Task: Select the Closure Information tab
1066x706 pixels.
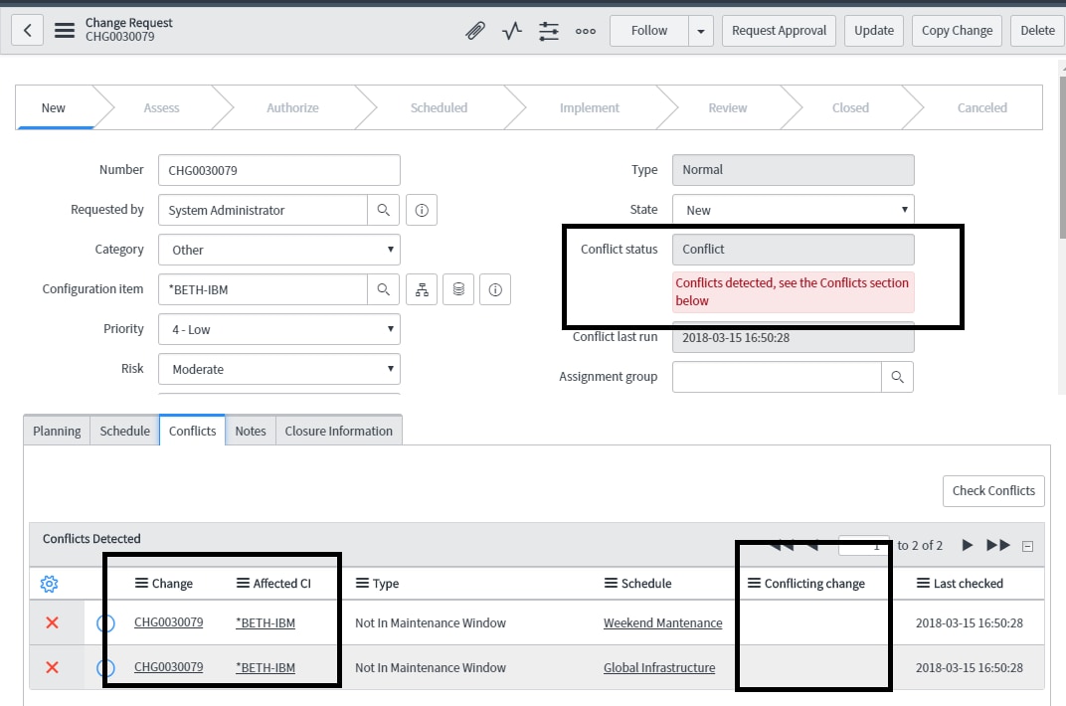Action: point(338,431)
